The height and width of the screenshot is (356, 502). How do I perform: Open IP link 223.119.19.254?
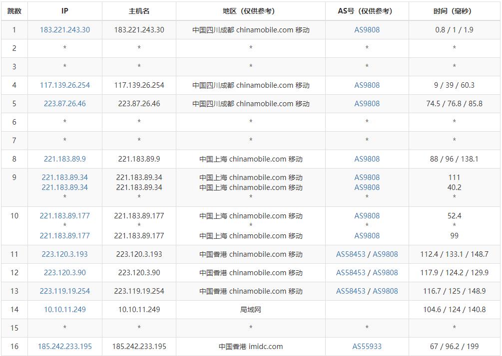coord(64,291)
